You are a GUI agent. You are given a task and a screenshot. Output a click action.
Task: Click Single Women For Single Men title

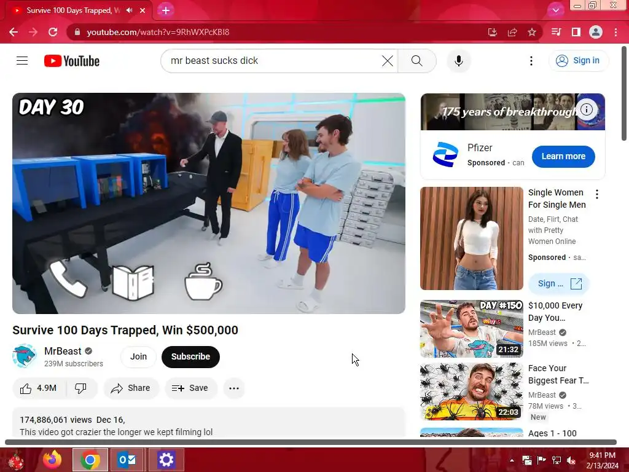[x=557, y=199]
